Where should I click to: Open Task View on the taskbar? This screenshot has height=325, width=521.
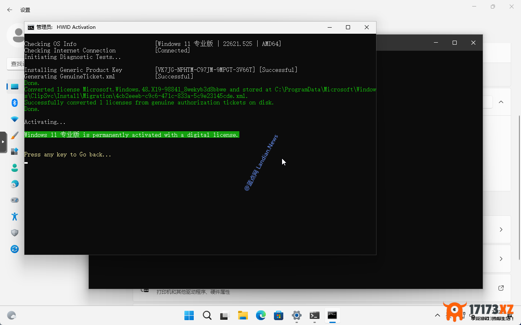click(225, 315)
